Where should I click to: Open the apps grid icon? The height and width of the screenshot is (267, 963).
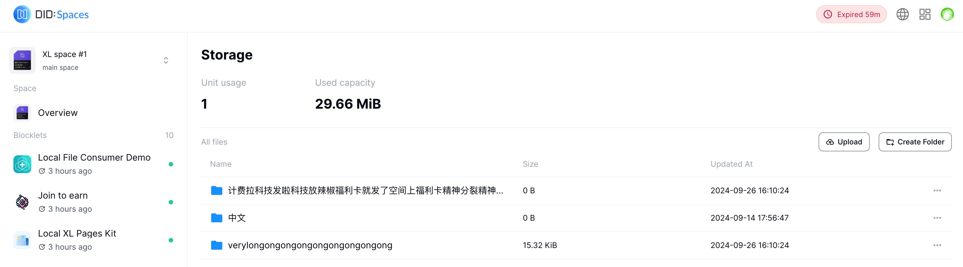[x=925, y=15]
